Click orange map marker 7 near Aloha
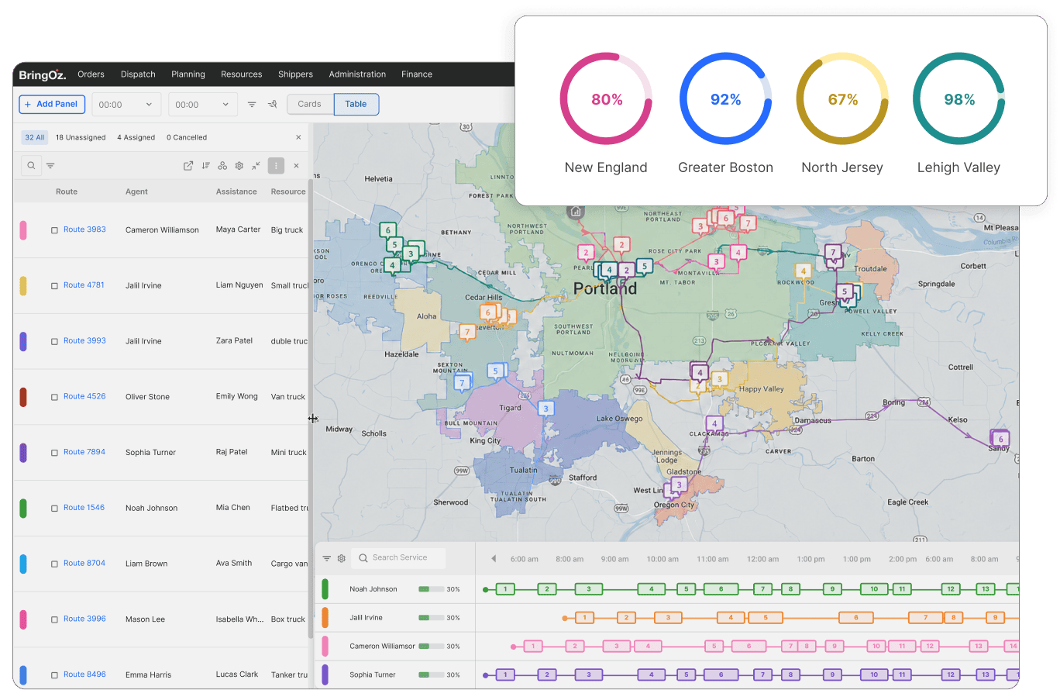The height and width of the screenshot is (690, 1060). pos(466,333)
